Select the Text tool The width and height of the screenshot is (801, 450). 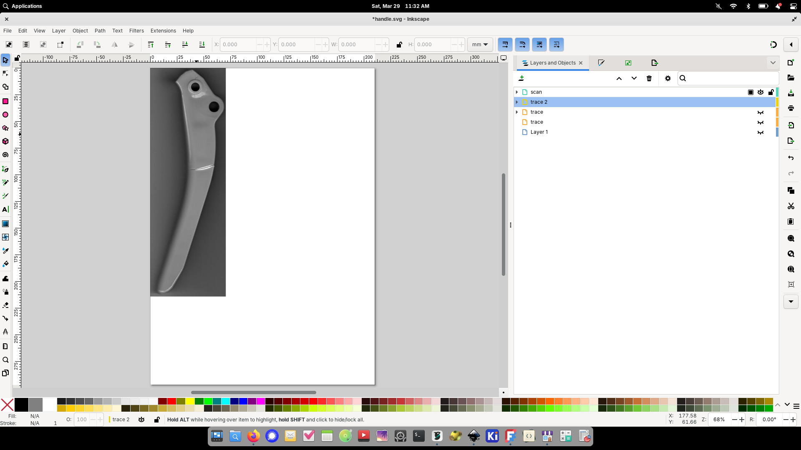click(x=5, y=210)
